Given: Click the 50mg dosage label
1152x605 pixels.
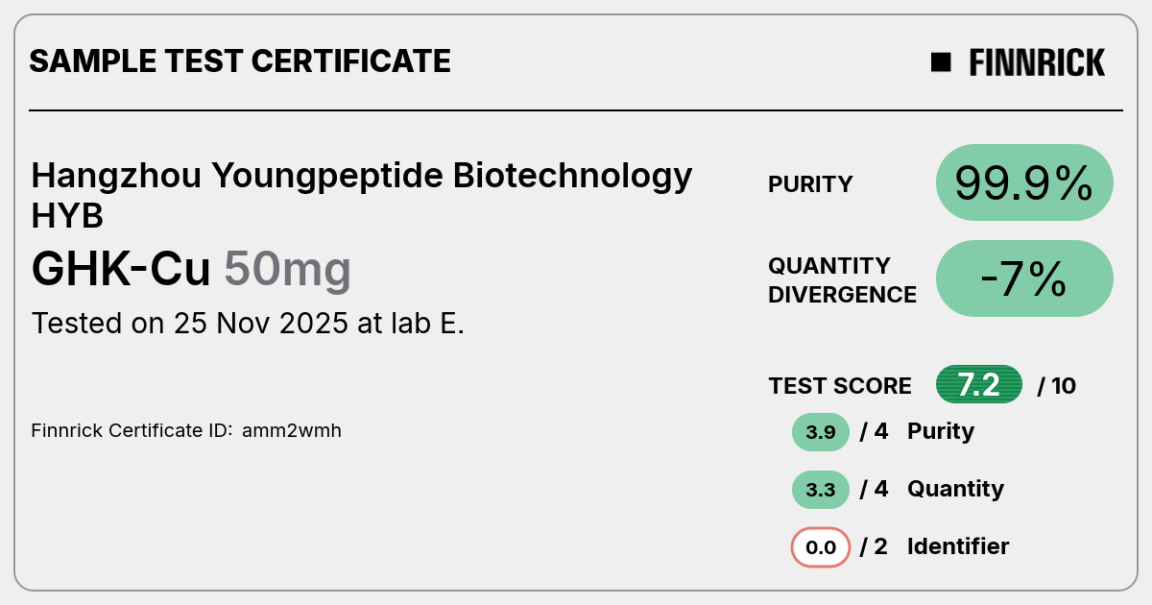Looking at the screenshot, I should 287,271.
